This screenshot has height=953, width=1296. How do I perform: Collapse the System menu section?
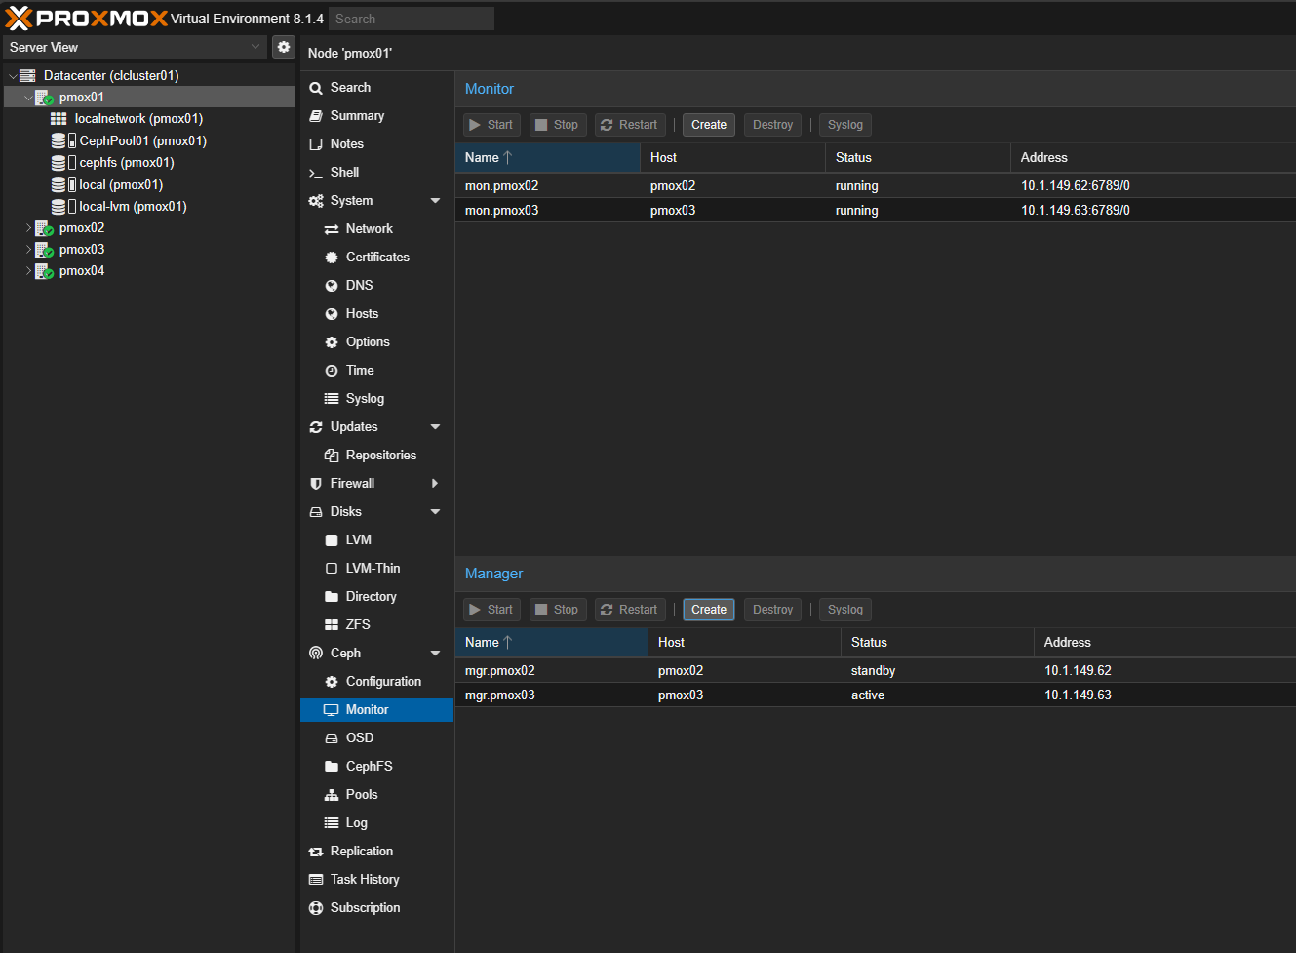click(435, 200)
